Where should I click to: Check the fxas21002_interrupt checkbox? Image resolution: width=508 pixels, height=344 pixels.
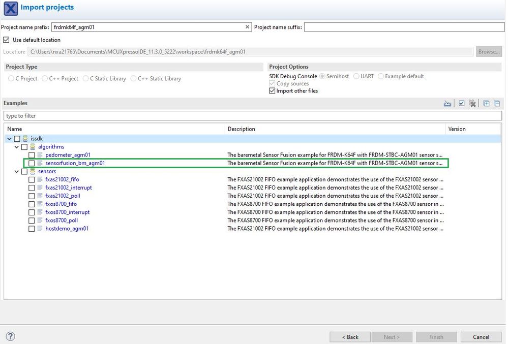(x=32, y=188)
